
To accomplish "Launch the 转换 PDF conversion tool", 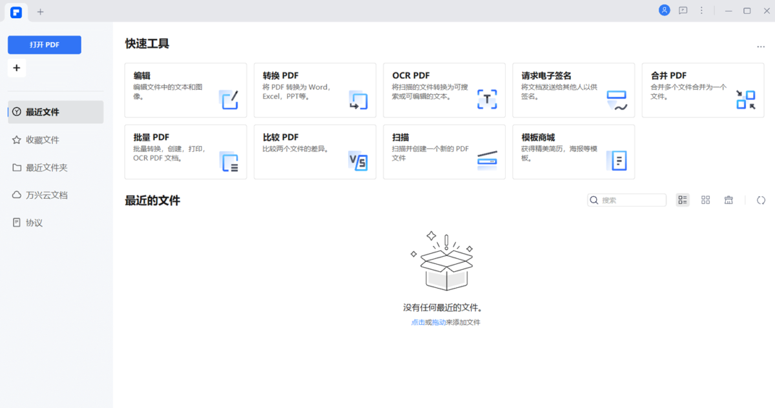I will pyautogui.click(x=315, y=90).
